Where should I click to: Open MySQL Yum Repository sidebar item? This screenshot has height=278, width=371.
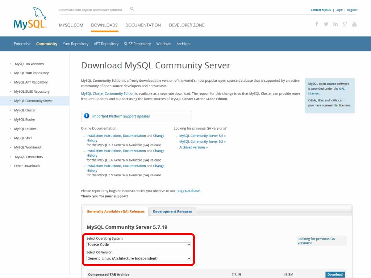pos(32,73)
